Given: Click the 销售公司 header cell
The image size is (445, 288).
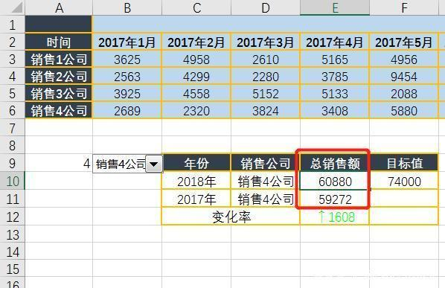Looking at the screenshot, I should point(266,163).
